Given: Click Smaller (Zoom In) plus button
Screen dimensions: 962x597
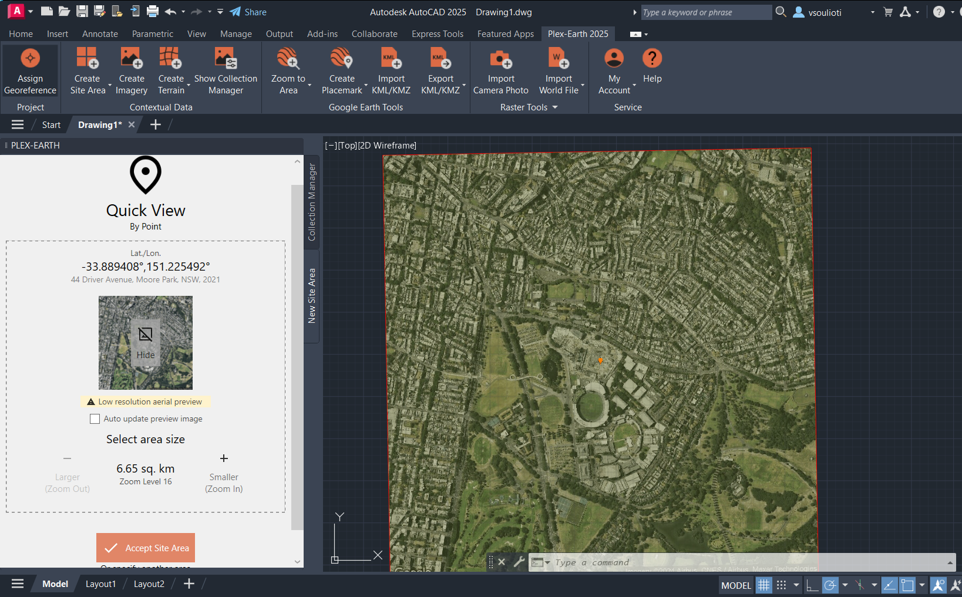Looking at the screenshot, I should 224,458.
